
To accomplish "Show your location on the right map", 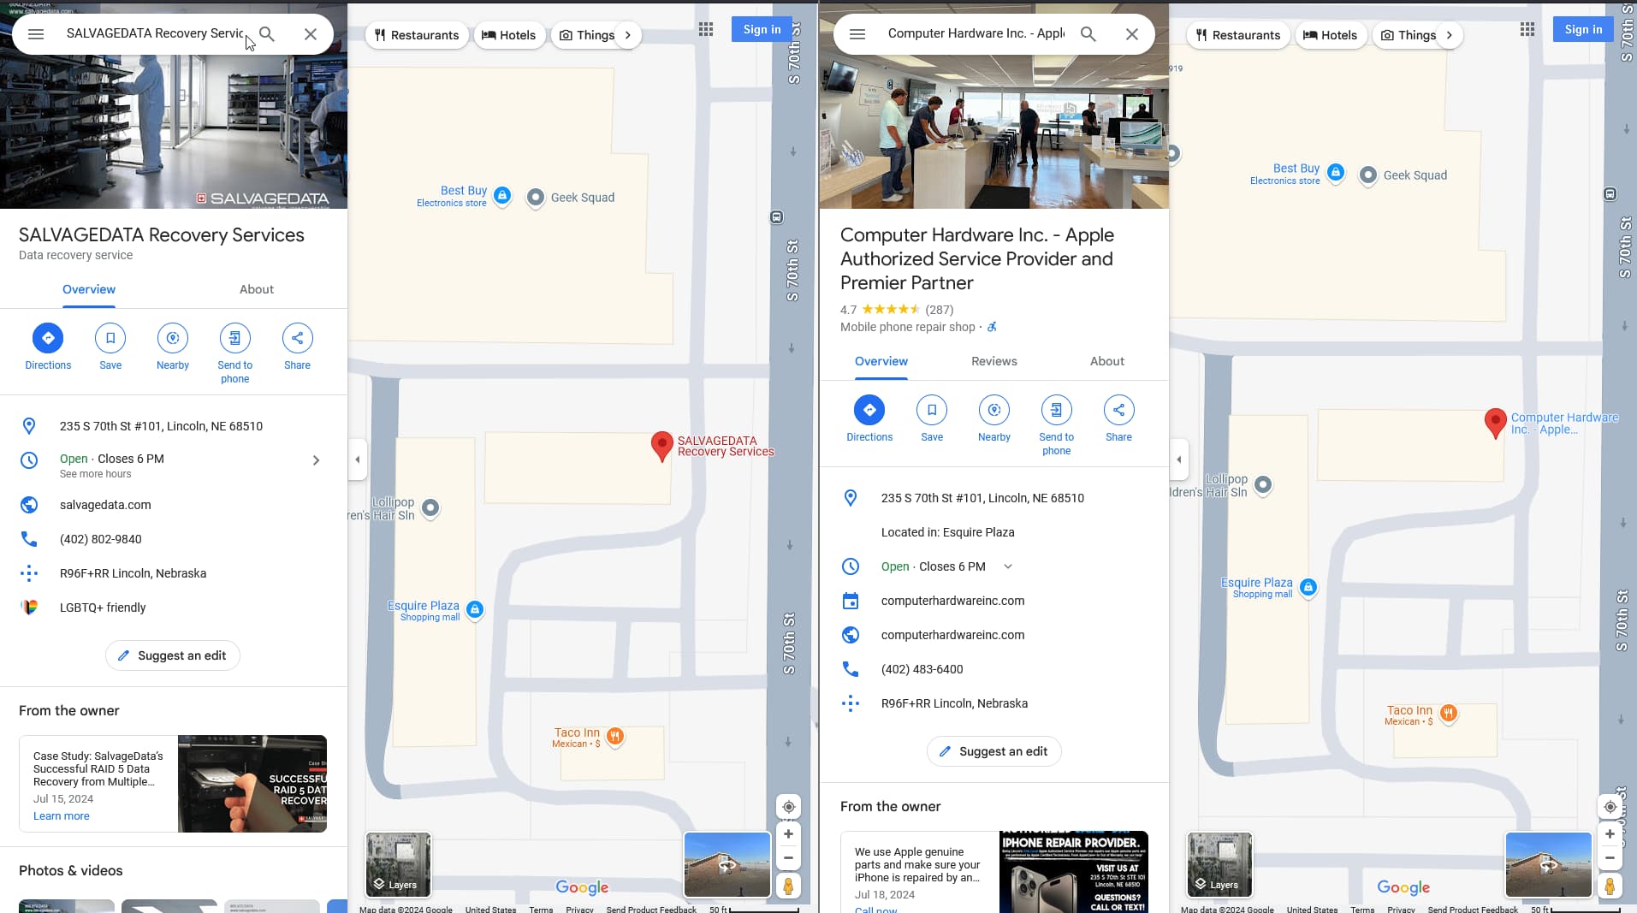I will click(1610, 807).
